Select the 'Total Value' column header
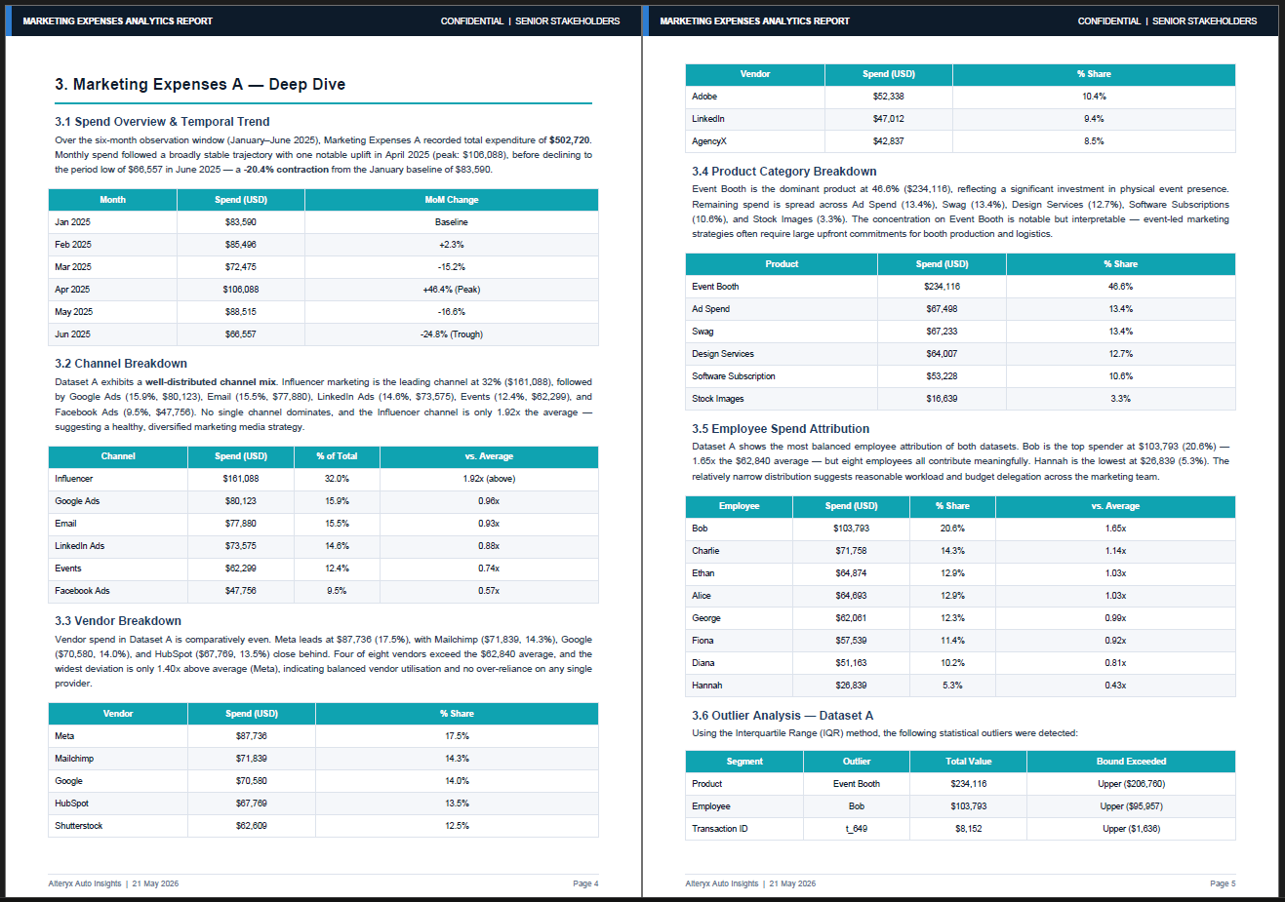Image resolution: width=1285 pixels, height=902 pixels. pos(968,762)
